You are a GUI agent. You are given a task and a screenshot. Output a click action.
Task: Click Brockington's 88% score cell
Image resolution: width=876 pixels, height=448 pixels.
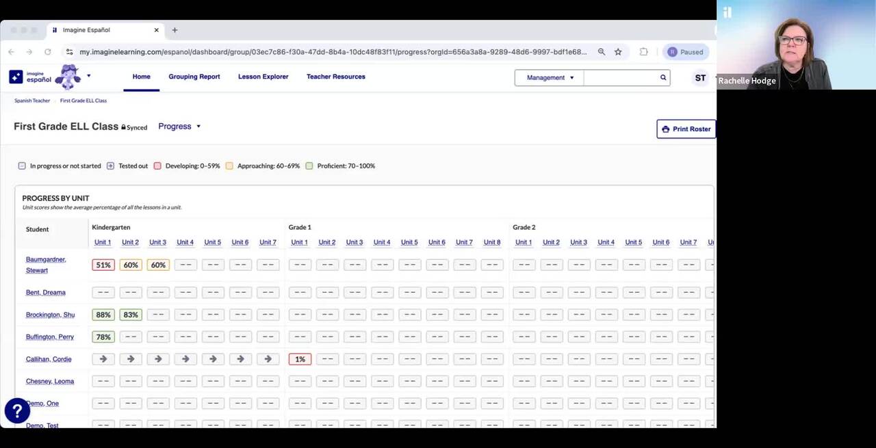coord(103,315)
